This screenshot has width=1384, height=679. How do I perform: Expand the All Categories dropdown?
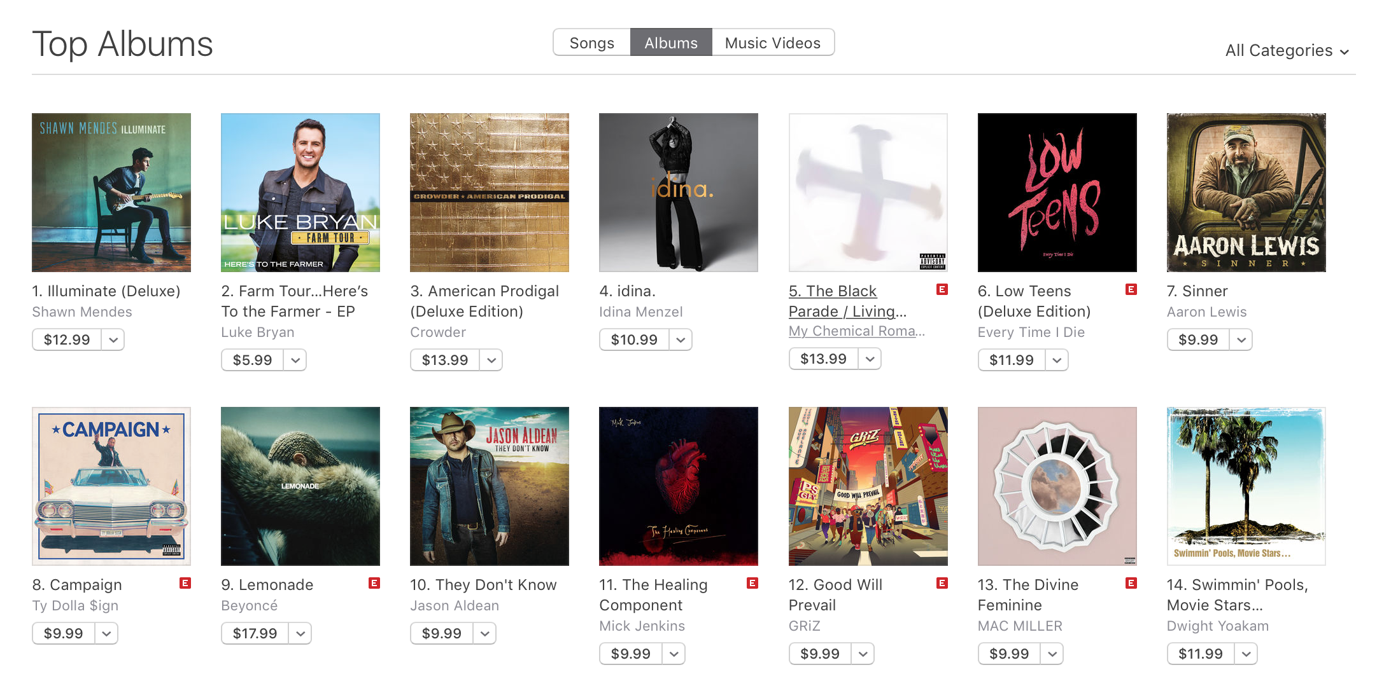(1287, 50)
